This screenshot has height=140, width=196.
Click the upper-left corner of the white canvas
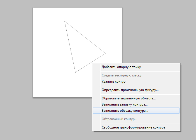pyautogui.click(x=33, y=8)
